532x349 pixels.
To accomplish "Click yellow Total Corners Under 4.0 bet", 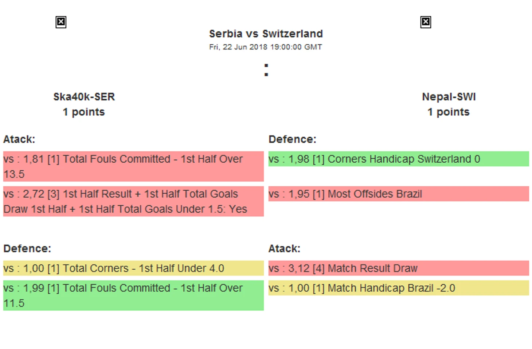I will (x=133, y=268).
